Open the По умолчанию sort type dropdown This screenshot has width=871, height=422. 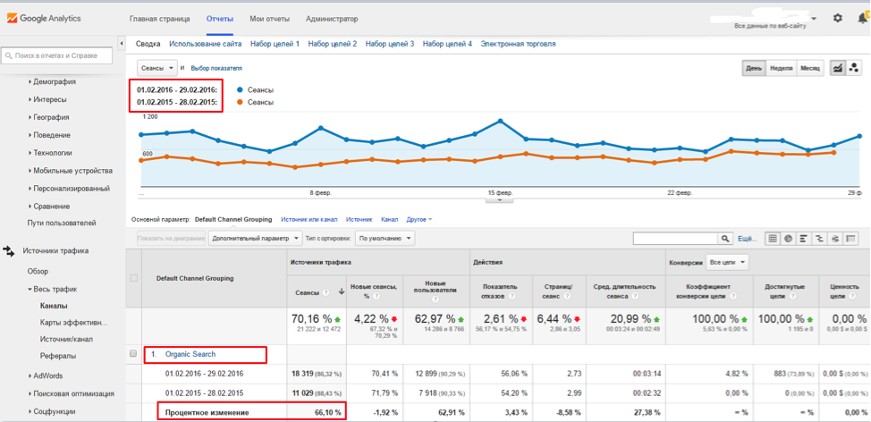[x=385, y=238]
